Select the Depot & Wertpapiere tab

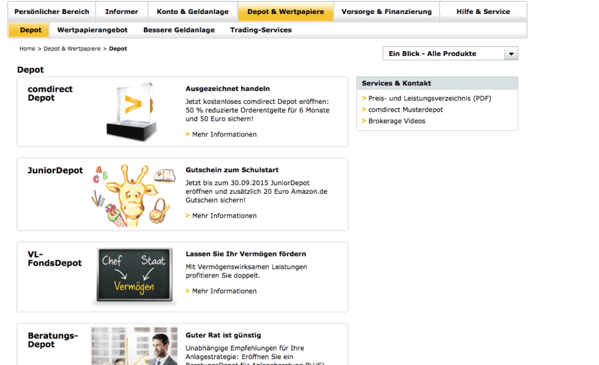[x=285, y=12]
